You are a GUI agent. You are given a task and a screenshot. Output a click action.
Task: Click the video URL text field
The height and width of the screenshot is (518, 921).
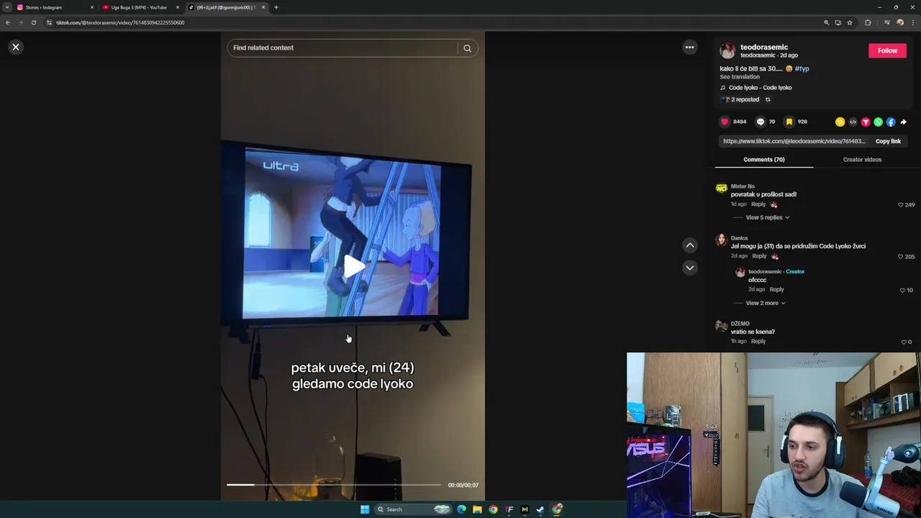[794, 142]
